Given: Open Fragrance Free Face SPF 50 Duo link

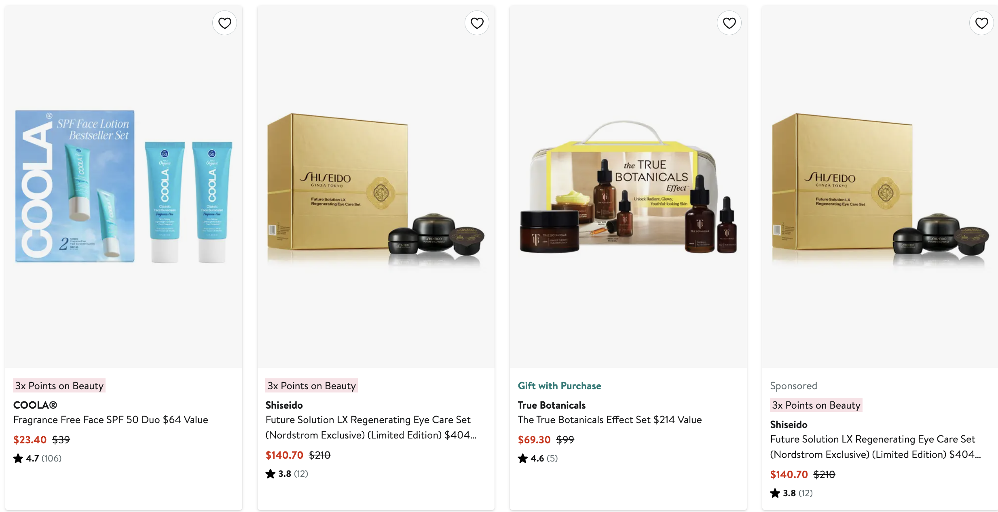Looking at the screenshot, I should click(111, 420).
